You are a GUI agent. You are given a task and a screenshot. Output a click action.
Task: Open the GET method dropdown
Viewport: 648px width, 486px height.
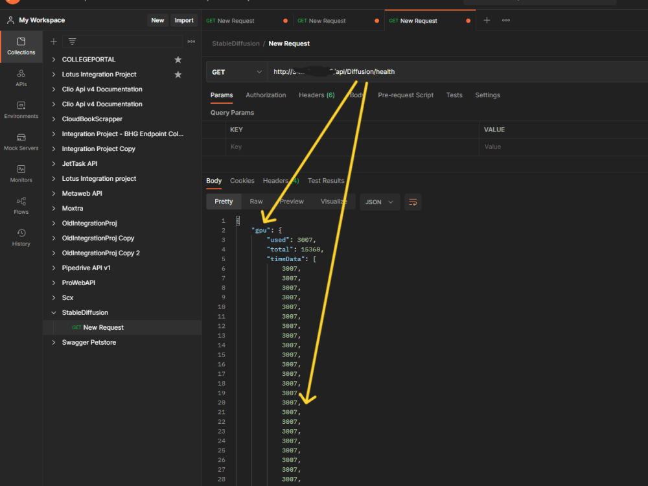pyautogui.click(x=237, y=72)
